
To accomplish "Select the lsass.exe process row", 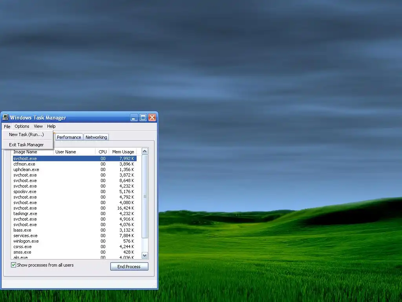I will click(75, 230).
